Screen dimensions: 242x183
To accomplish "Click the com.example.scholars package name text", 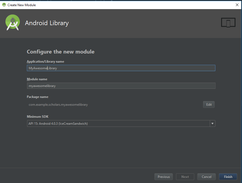I will point(58,104).
